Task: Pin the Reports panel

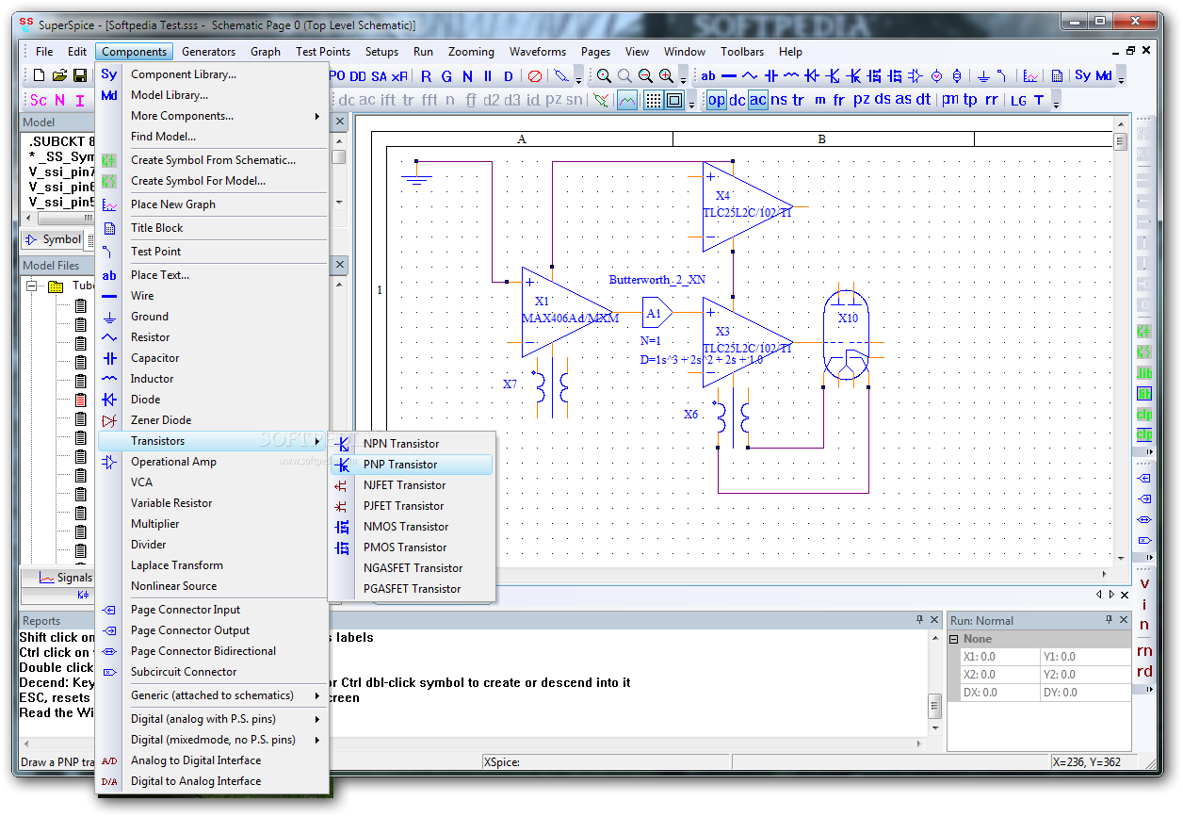Action: pyautogui.click(x=919, y=620)
